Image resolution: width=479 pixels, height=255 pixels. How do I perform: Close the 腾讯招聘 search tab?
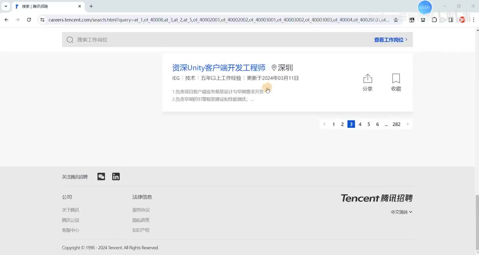(79, 6)
